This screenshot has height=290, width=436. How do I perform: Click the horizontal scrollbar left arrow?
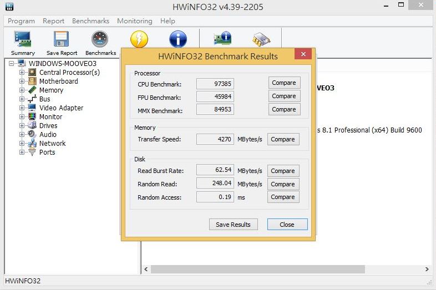tap(146, 269)
